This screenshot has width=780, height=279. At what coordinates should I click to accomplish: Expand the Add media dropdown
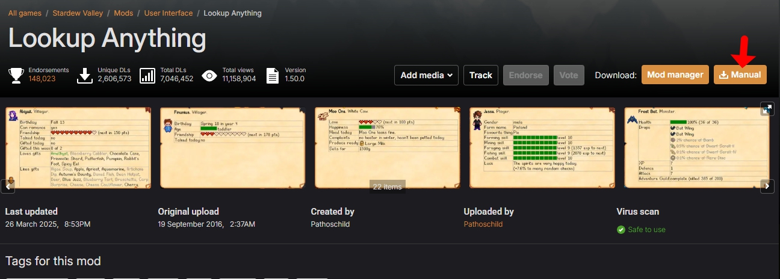click(x=426, y=75)
